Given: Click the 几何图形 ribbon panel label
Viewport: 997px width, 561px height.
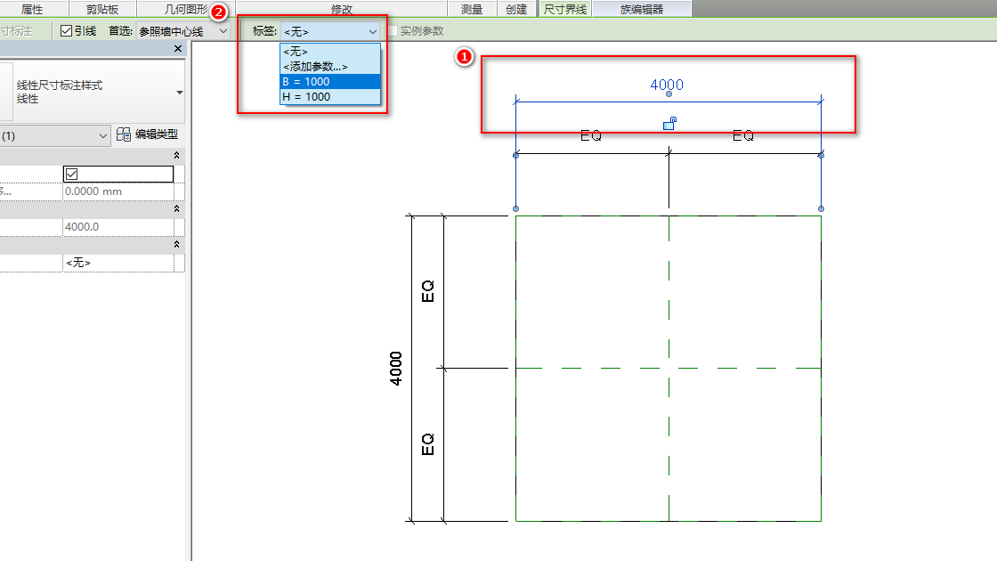Looking at the screenshot, I should [x=186, y=9].
